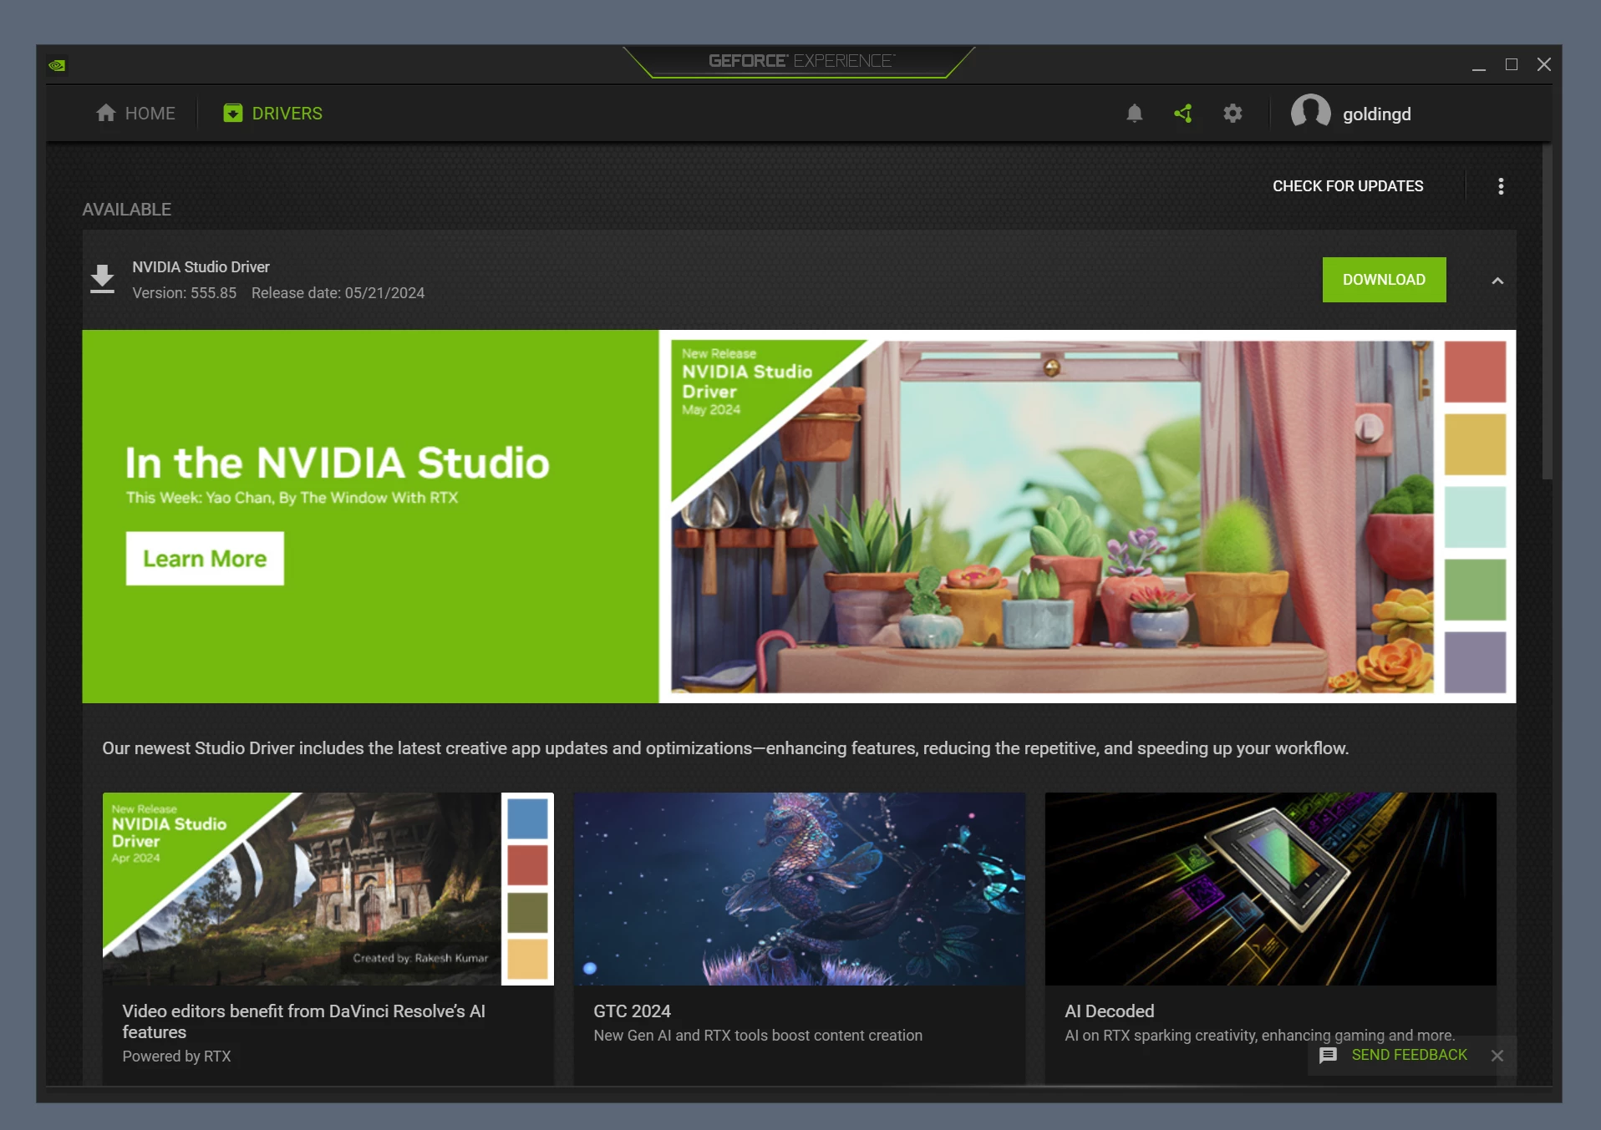Click the purple color swatch in banner
The width and height of the screenshot is (1601, 1130).
point(1475,662)
